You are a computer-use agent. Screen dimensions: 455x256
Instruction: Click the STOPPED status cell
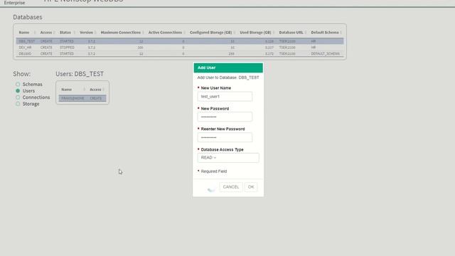[x=67, y=48]
